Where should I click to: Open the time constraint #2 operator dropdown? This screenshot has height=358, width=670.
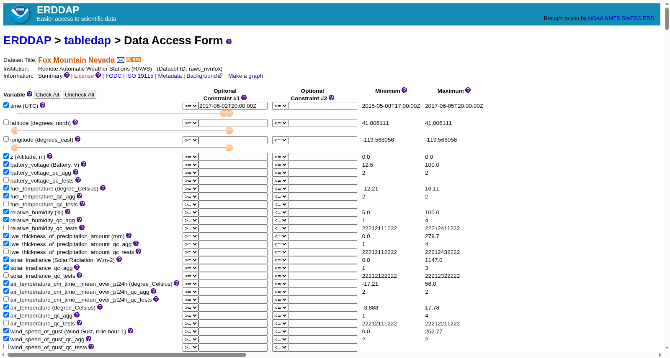click(x=280, y=106)
